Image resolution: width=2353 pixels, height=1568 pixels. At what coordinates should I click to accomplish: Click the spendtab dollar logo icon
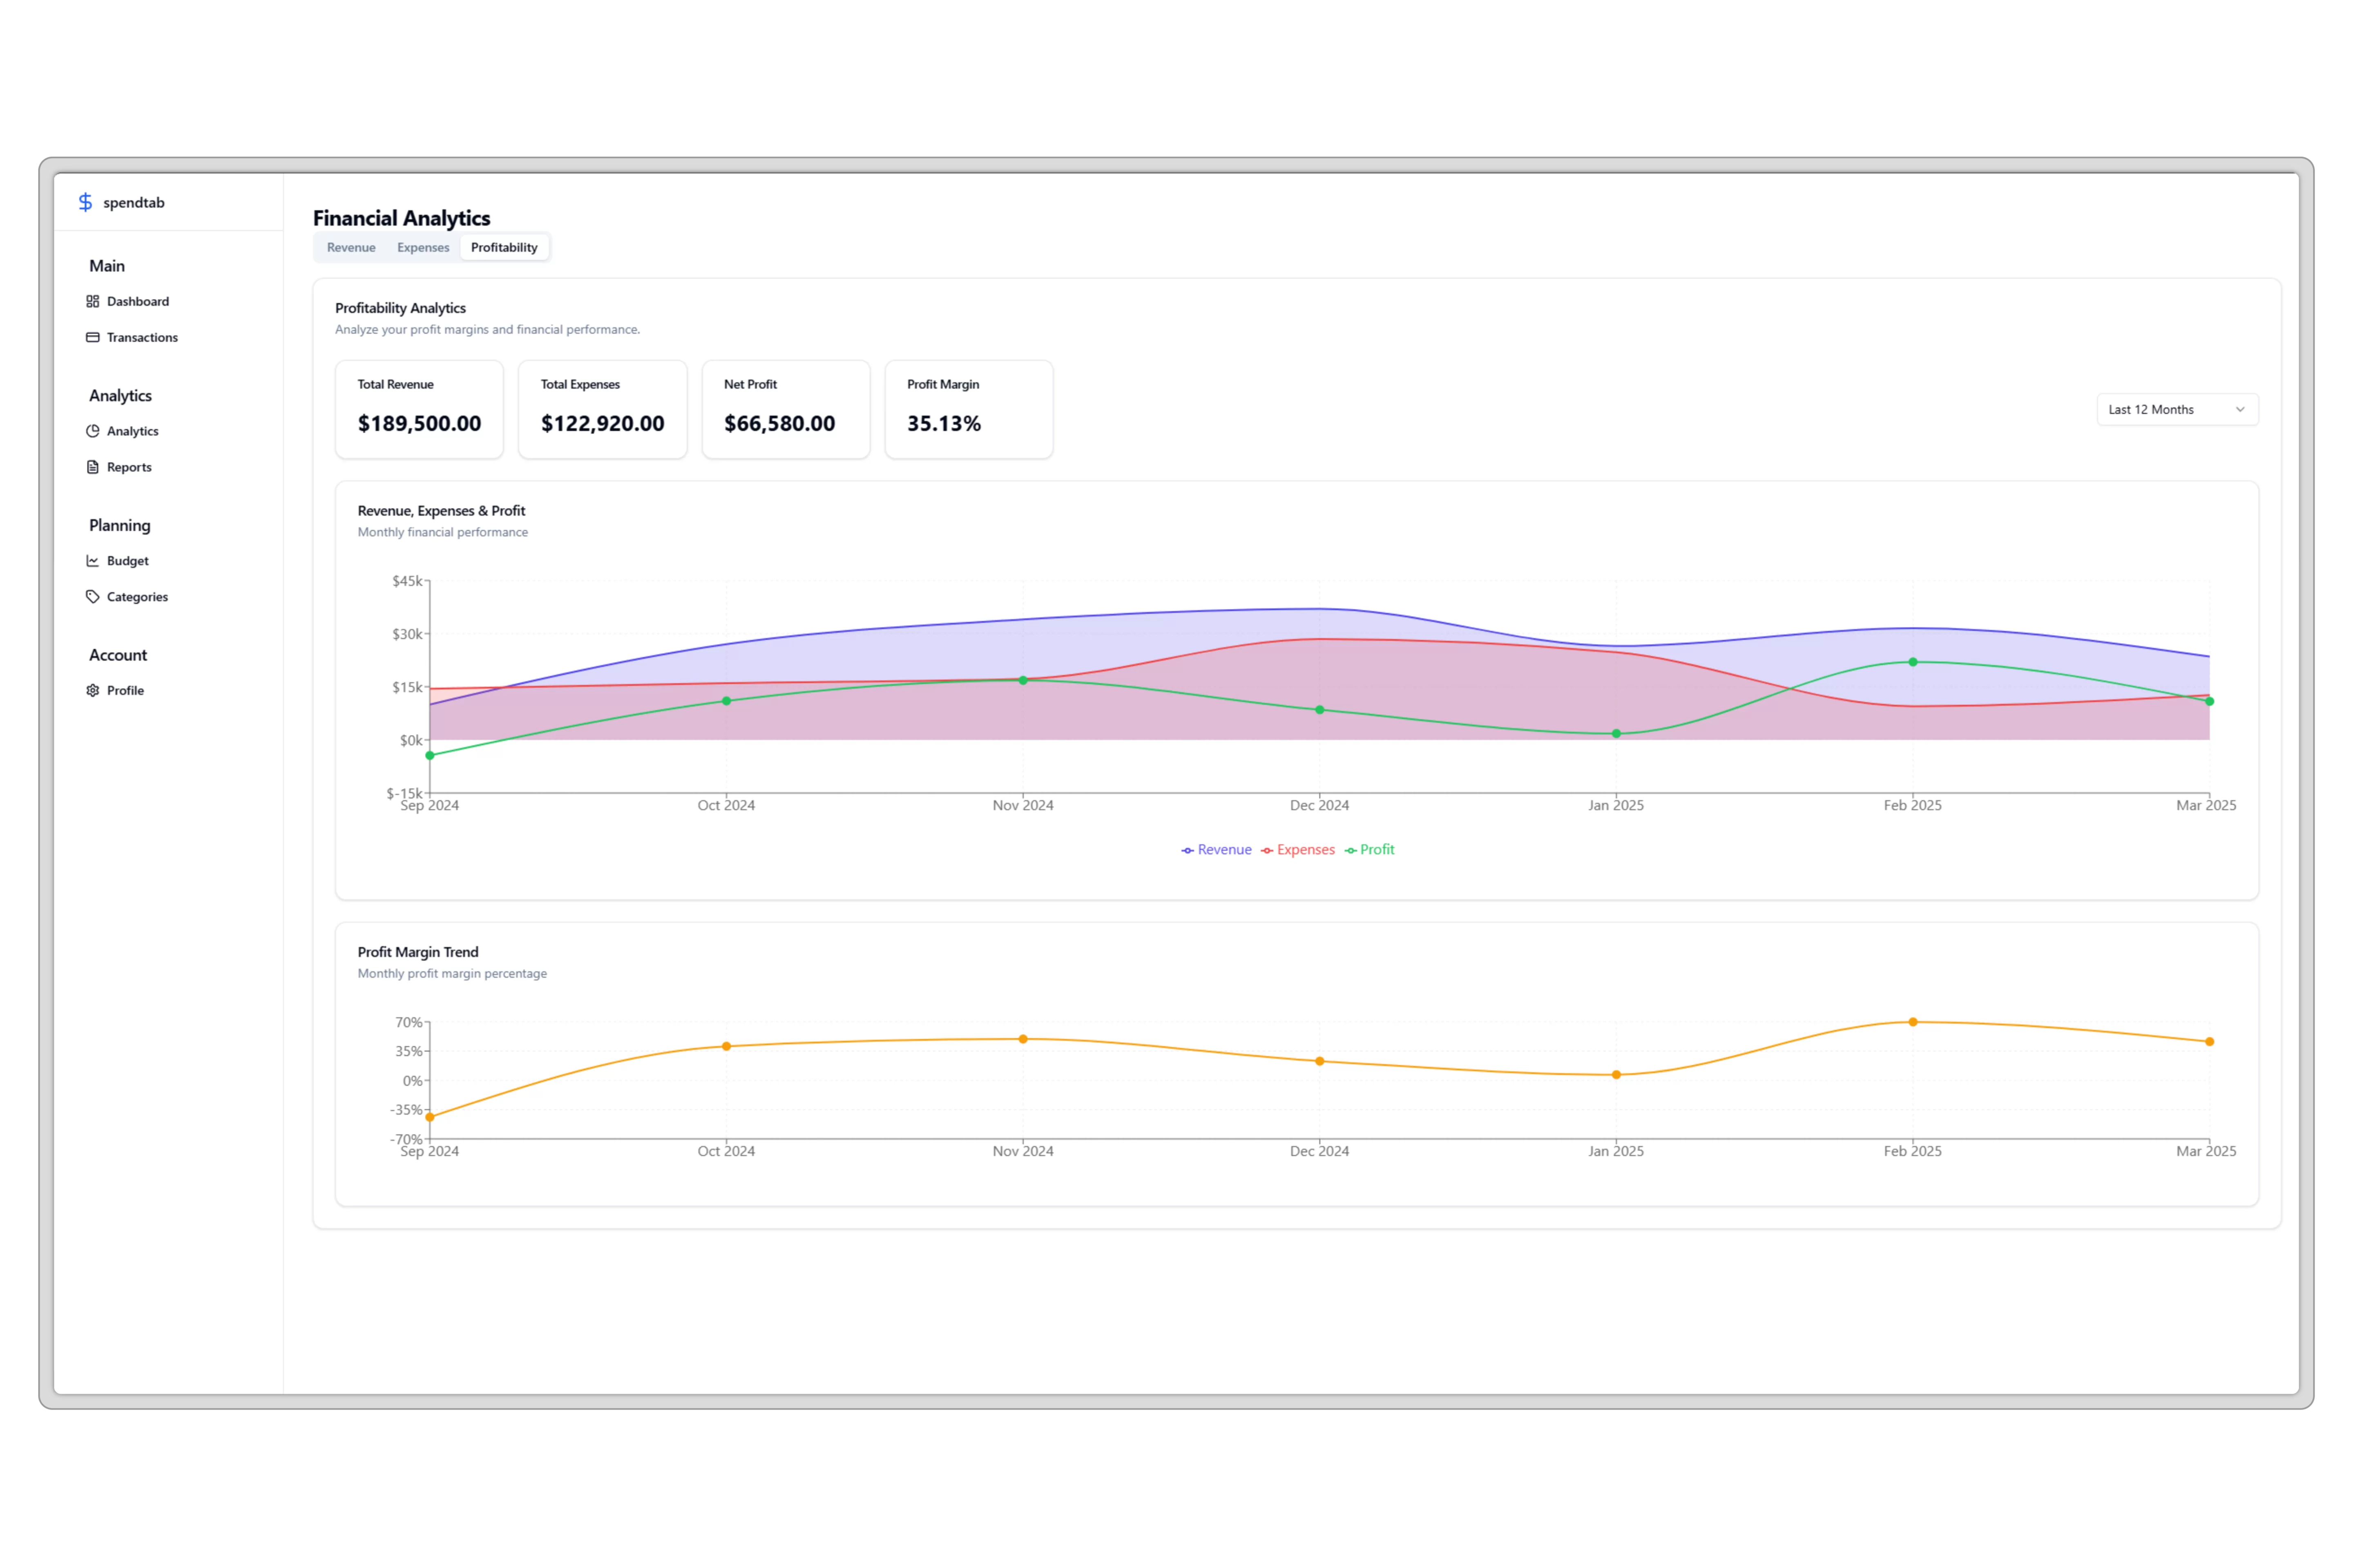(85, 202)
